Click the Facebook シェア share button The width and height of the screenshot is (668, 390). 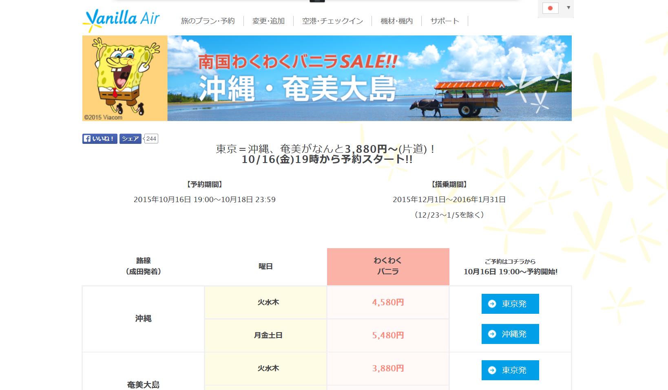point(130,139)
